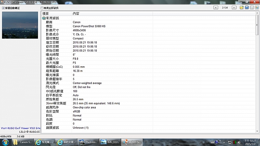Screen dimensions: 260x146
Task: Select the 'sRGB' color space value
Action: [77, 111]
